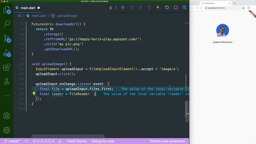Click the uploadInput.click() line
The height and width of the screenshot is (144, 256).
tap(55, 74)
